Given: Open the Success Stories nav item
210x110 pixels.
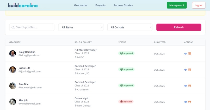Looking at the screenshot, I should (x=123, y=5).
